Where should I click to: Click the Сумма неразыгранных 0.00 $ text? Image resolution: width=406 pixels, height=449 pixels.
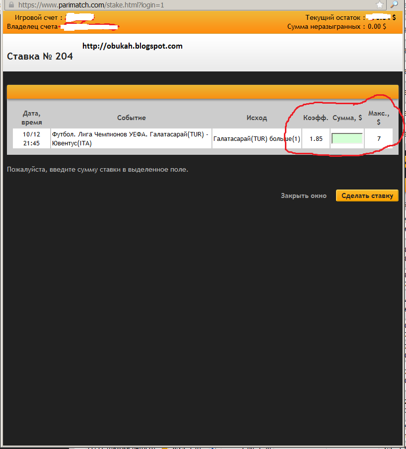coord(337,27)
